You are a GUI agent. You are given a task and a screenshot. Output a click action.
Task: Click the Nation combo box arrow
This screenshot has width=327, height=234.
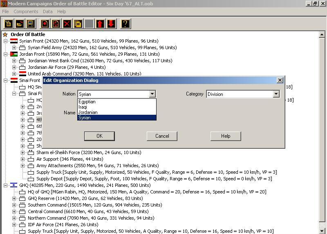pyautogui.click(x=152, y=94)
